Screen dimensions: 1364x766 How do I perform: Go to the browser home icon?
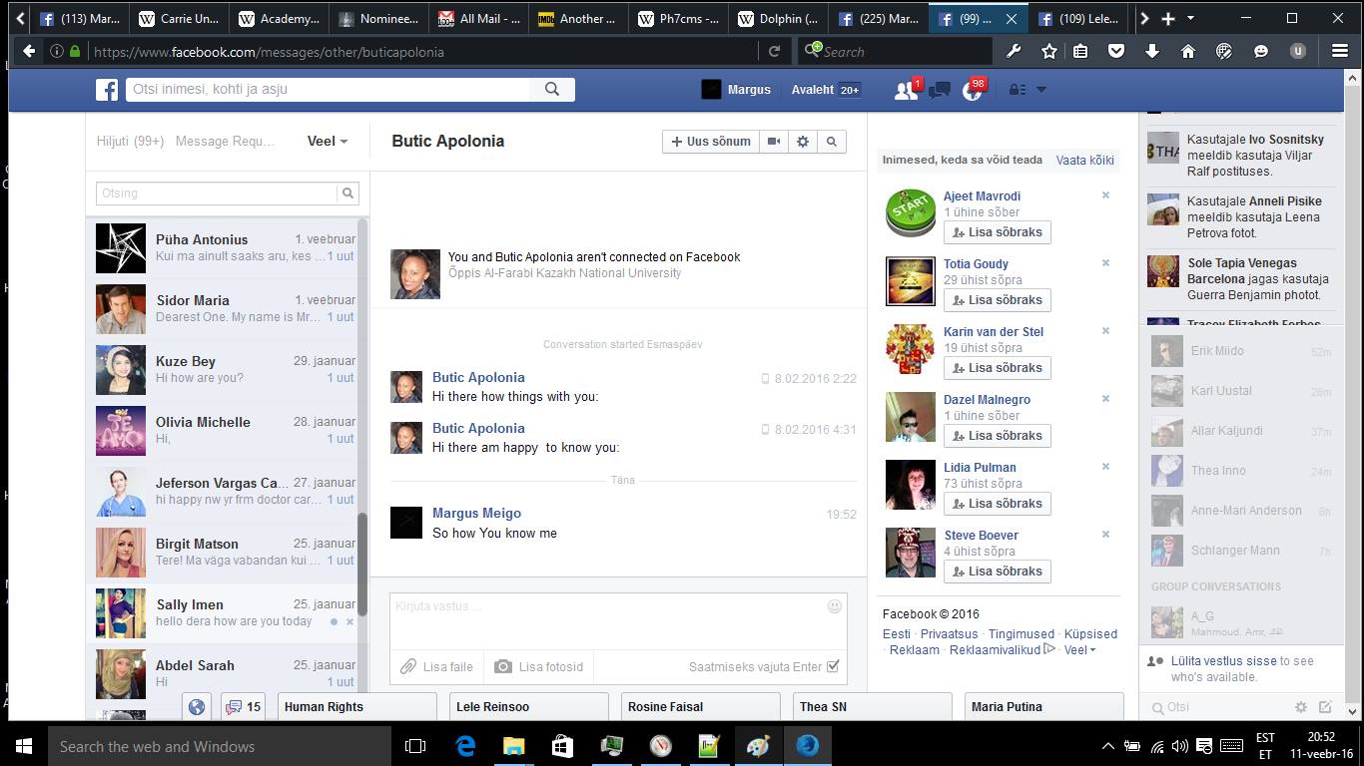tap(1188, 52)
